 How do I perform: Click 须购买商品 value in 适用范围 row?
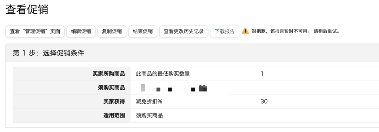pyautogui.click(x=149, y=116)
